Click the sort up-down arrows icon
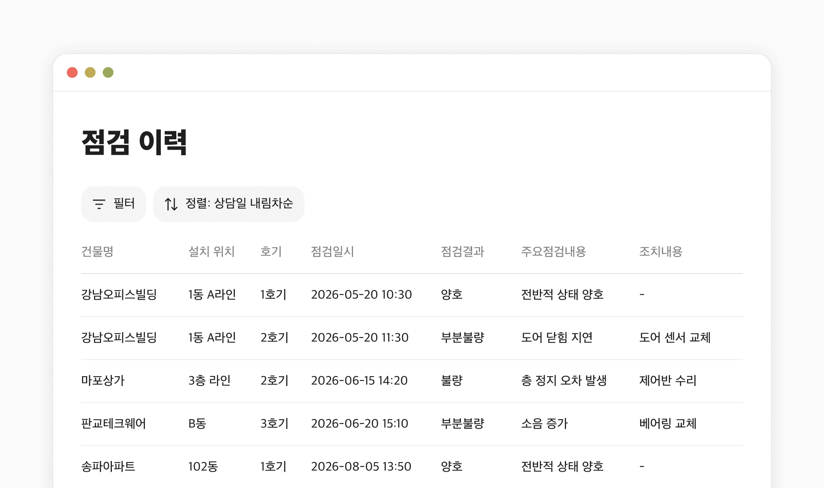The width and height of the screenshot is (824, 488). [171, 204]
